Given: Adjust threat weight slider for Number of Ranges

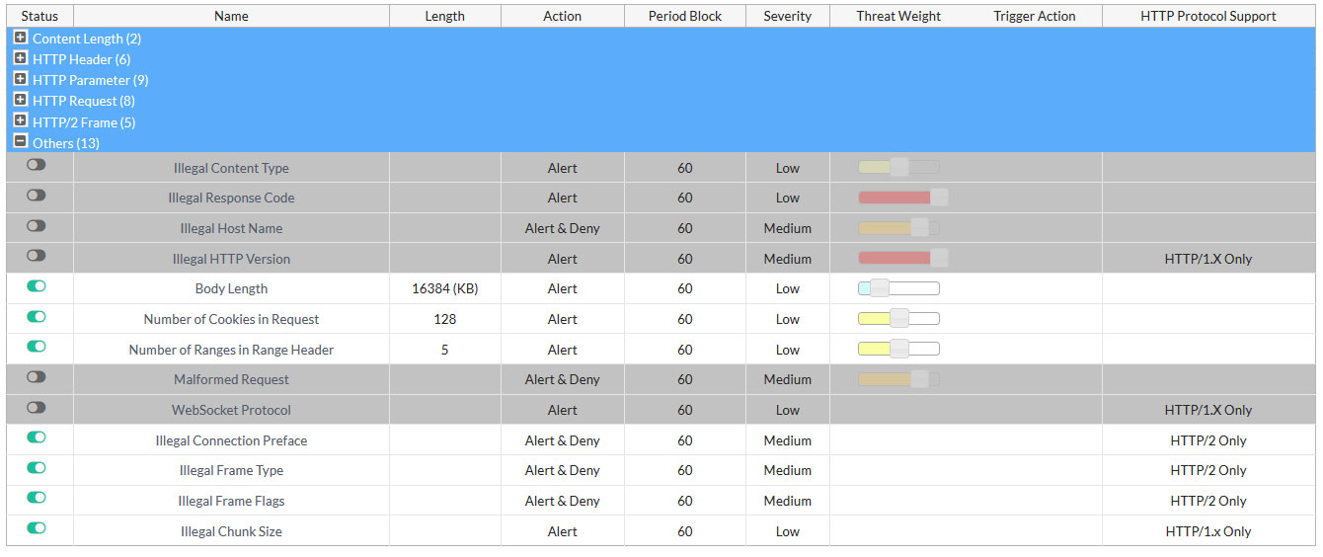Looking at the screenshot, I should [x=898, y=349].
